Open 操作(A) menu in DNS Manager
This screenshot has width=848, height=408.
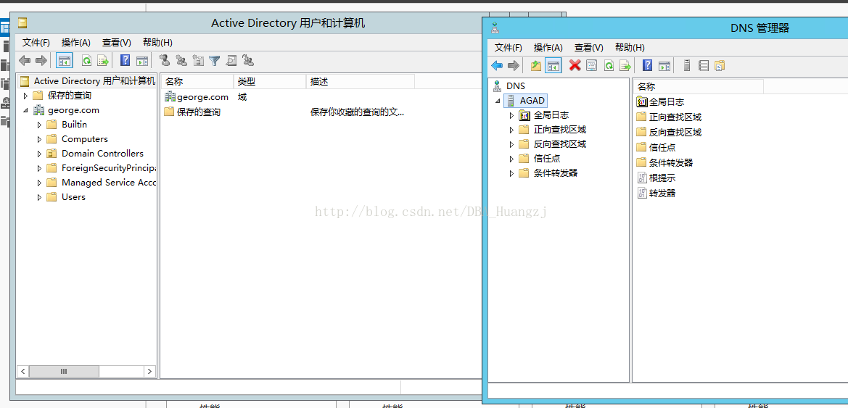point(548,48)
